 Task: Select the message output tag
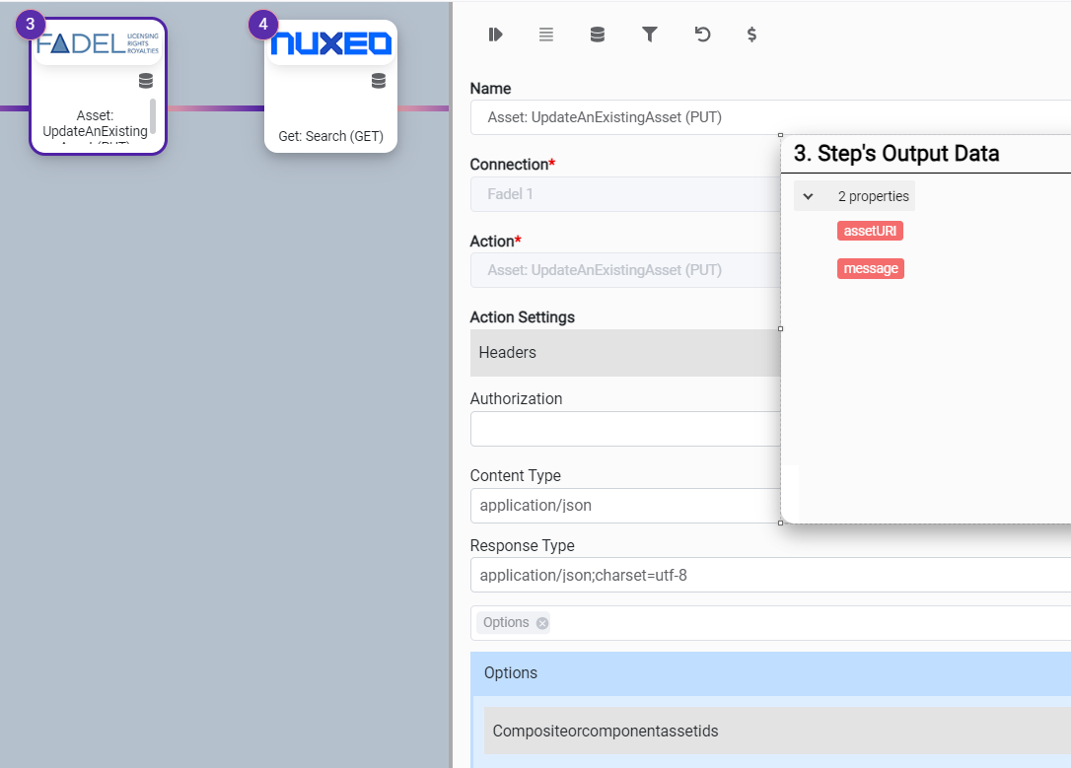(x=870, y=268)
